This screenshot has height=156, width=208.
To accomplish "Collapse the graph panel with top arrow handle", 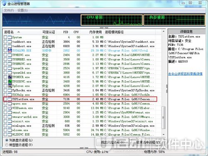I will point(104,28).
